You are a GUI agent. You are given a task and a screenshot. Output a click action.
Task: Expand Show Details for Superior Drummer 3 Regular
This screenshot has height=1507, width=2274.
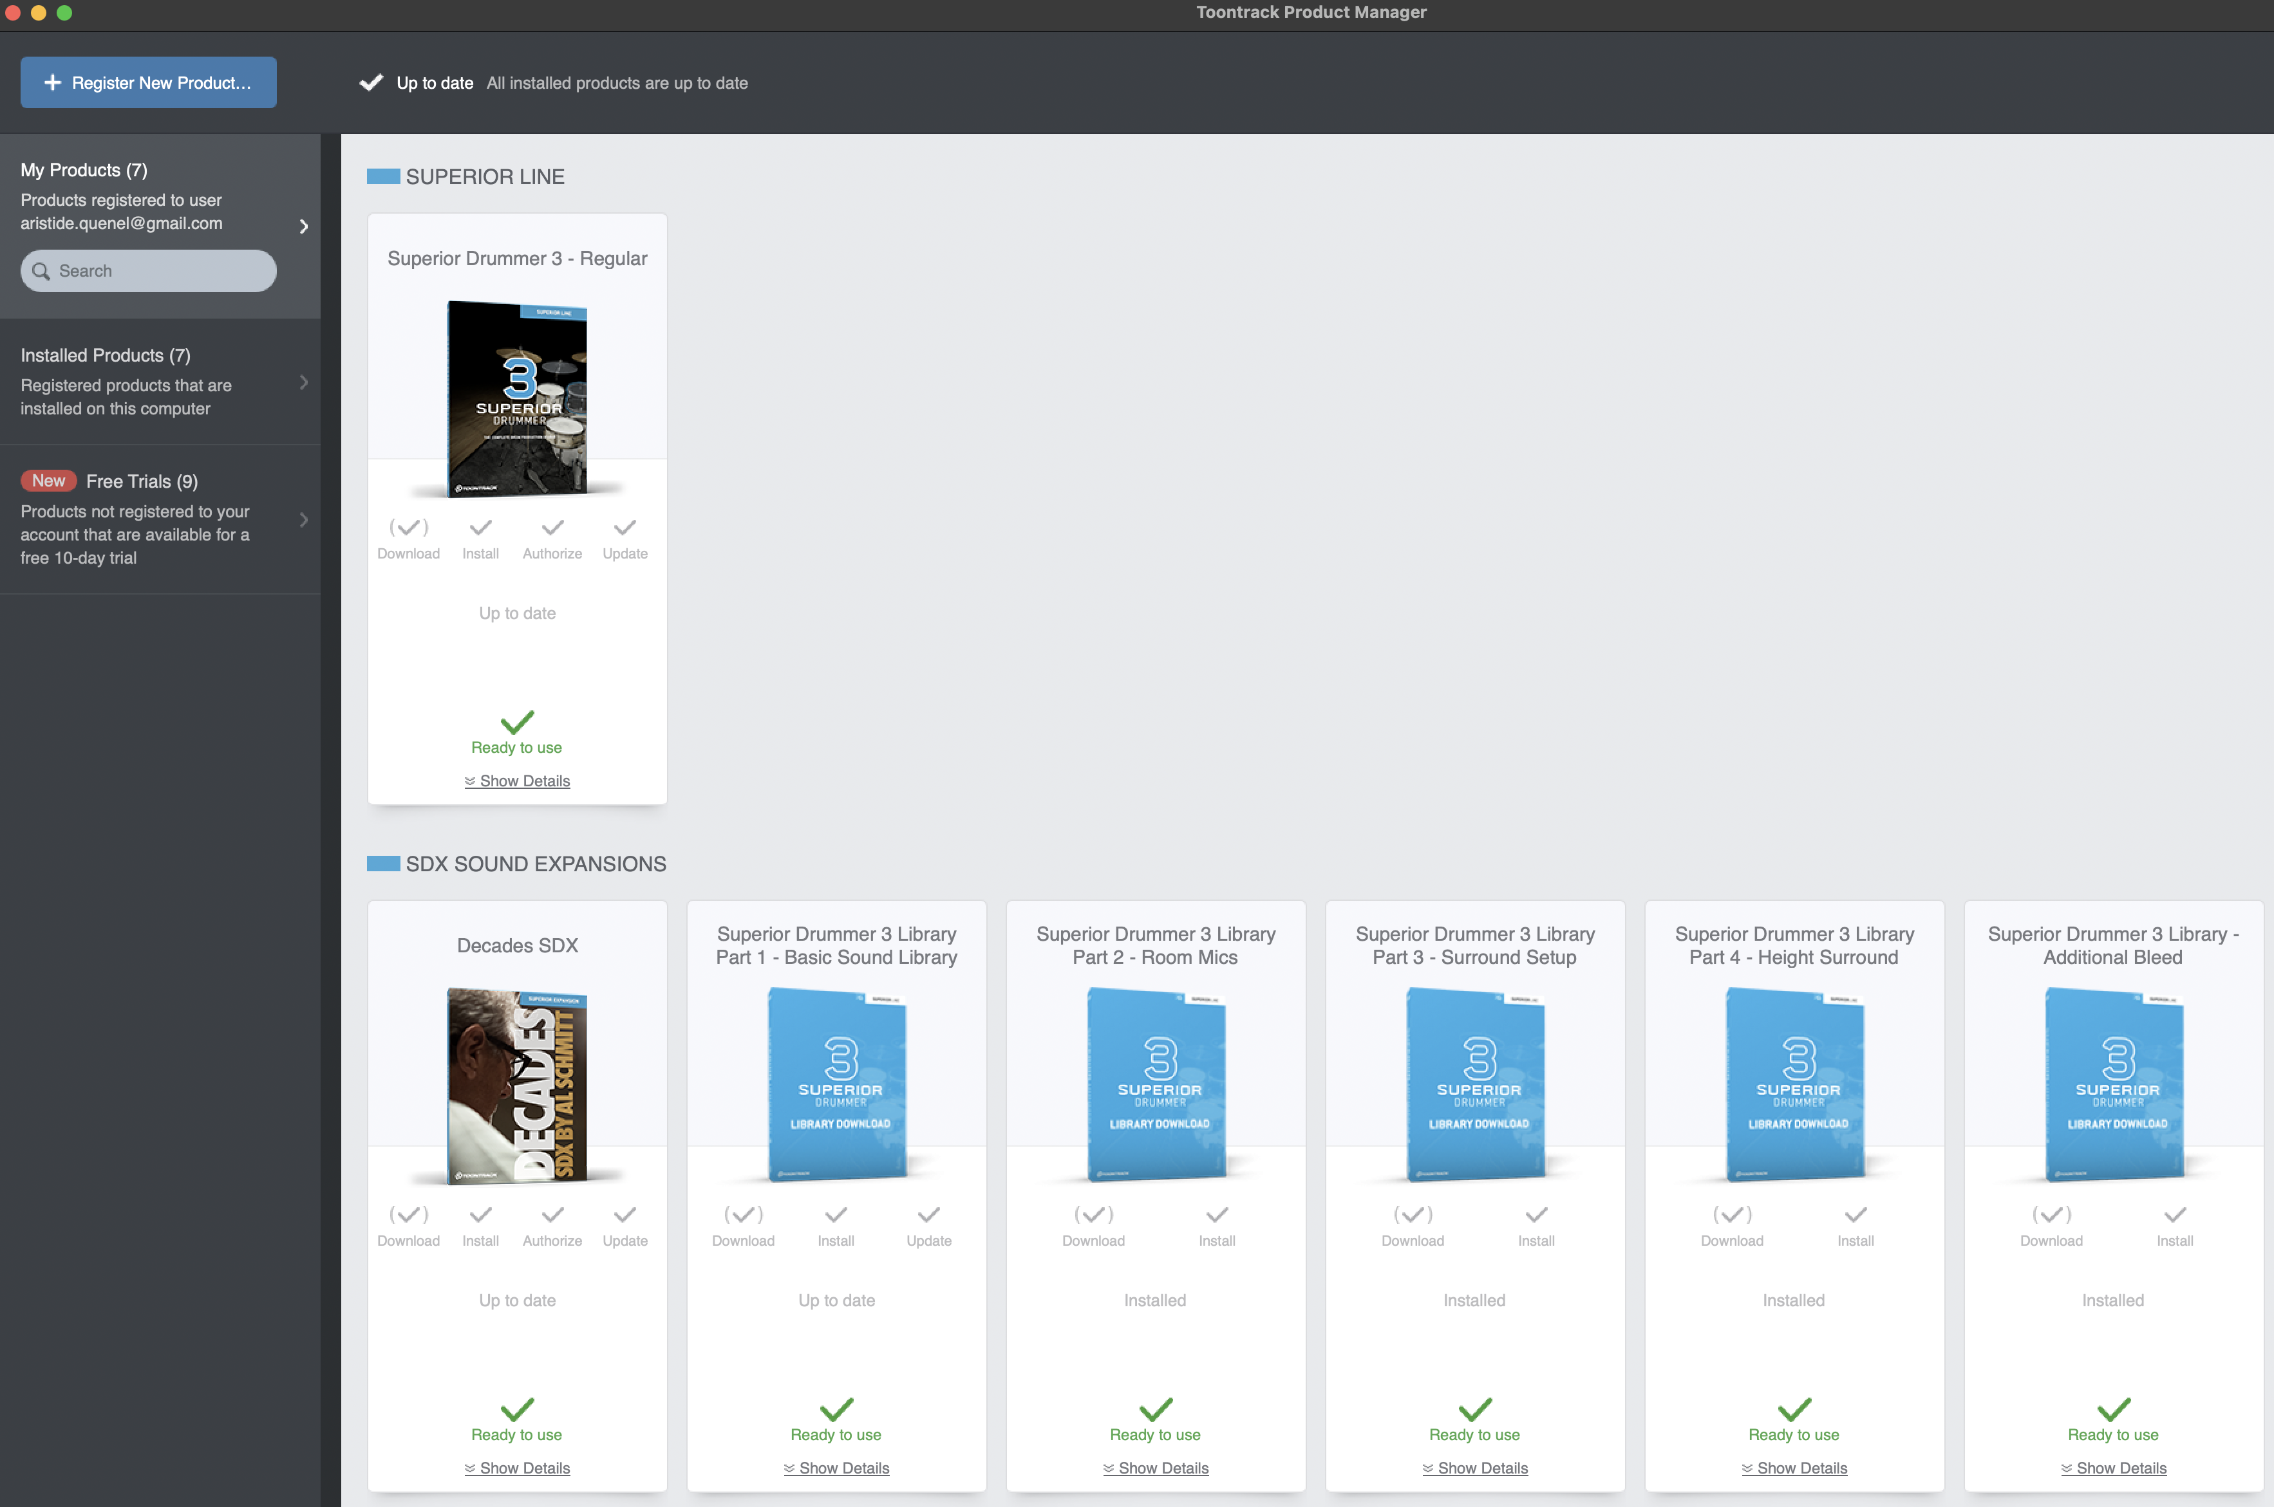pyautogui.click(x=517, y=781)
